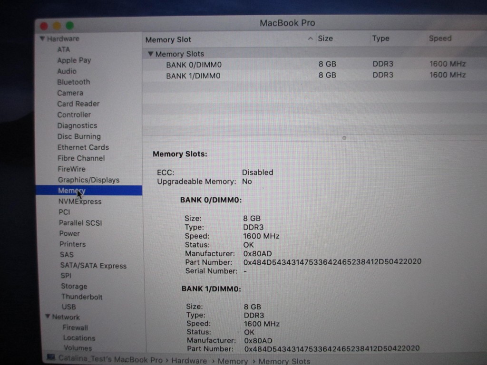
Task: Select ATA in the sidebar
Action: point(64,49)
